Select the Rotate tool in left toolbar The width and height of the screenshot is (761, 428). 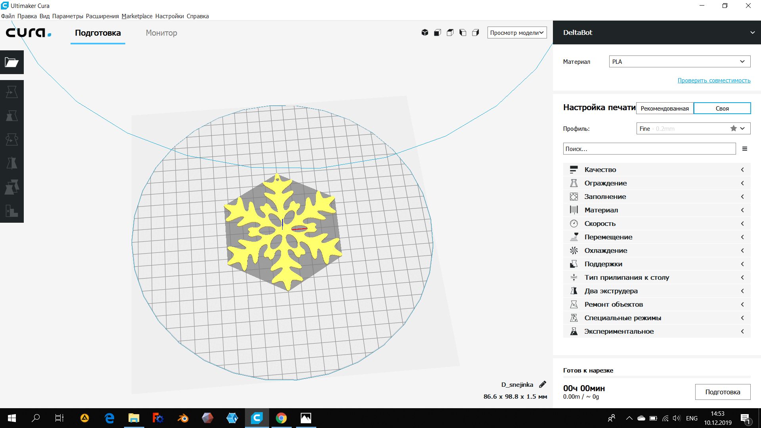pos(12,139)
